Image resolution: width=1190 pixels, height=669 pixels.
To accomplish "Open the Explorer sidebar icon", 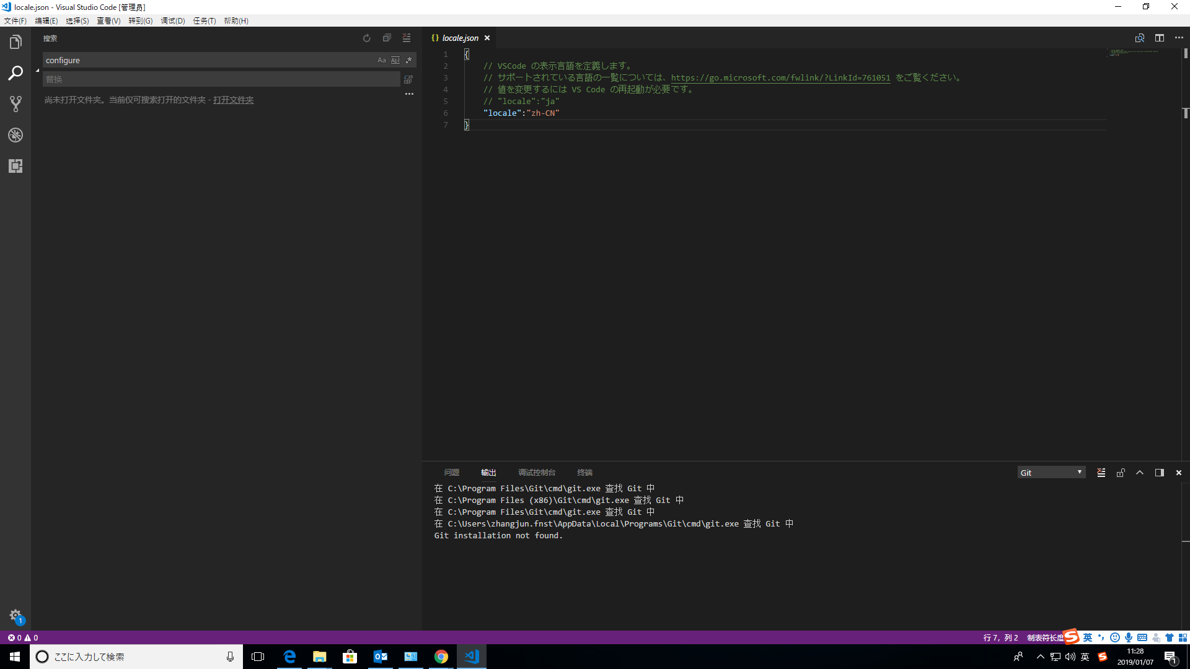I will [15, 41].
